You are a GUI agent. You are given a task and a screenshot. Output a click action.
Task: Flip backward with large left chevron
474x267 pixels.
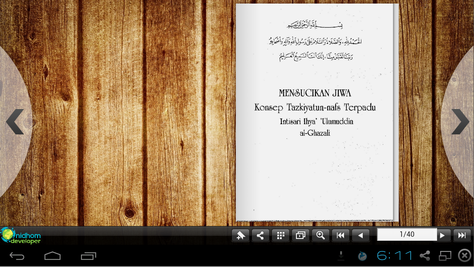click(15, 121)
